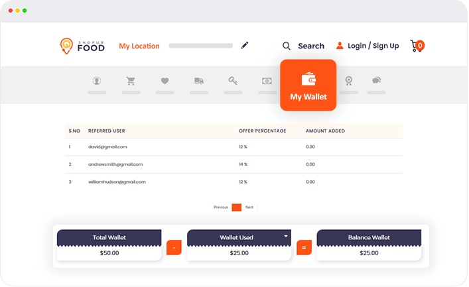The image size is (469, 287).
Task: Select page 1 in pagination
Action: click(x=237, y=207)
